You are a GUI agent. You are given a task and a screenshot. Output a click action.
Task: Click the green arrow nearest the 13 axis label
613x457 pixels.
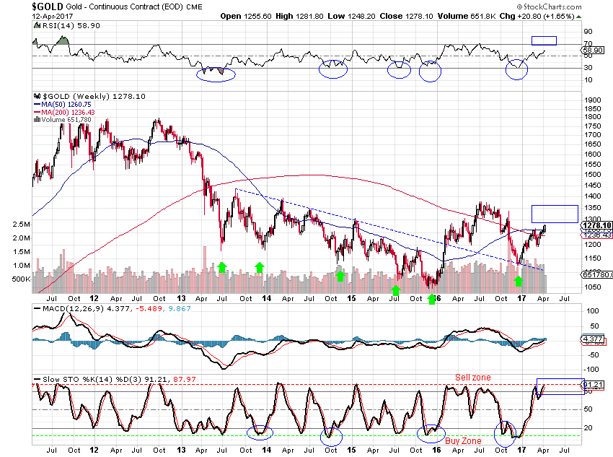click(222, 266)
